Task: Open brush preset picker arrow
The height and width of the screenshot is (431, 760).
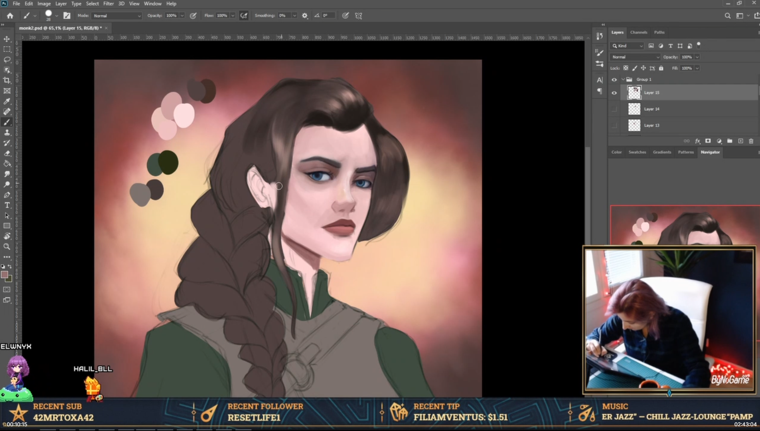Action: click(57, 16)
